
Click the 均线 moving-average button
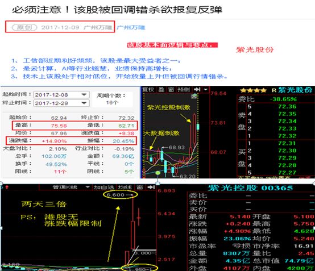pyautogui.click(x=125, y=187)
